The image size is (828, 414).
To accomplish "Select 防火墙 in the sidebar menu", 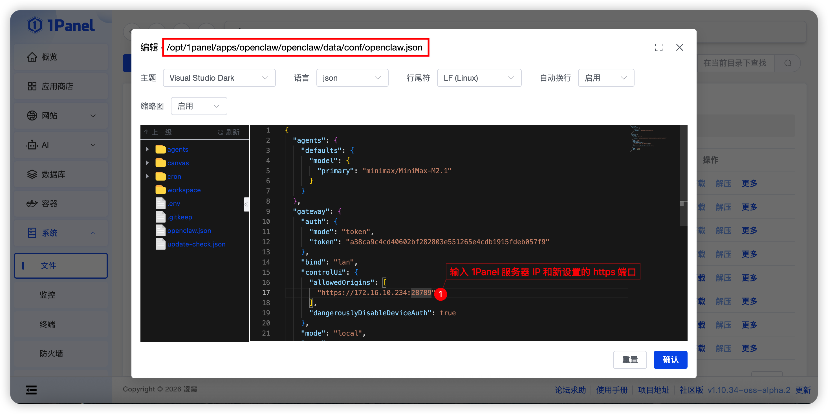I will (51, 354).
